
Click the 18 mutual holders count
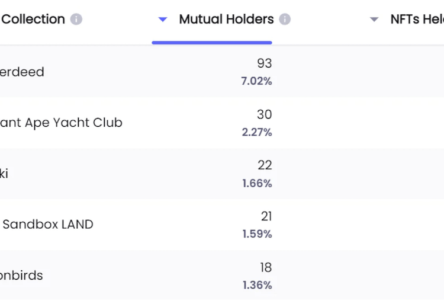click(x=266, y=267)
